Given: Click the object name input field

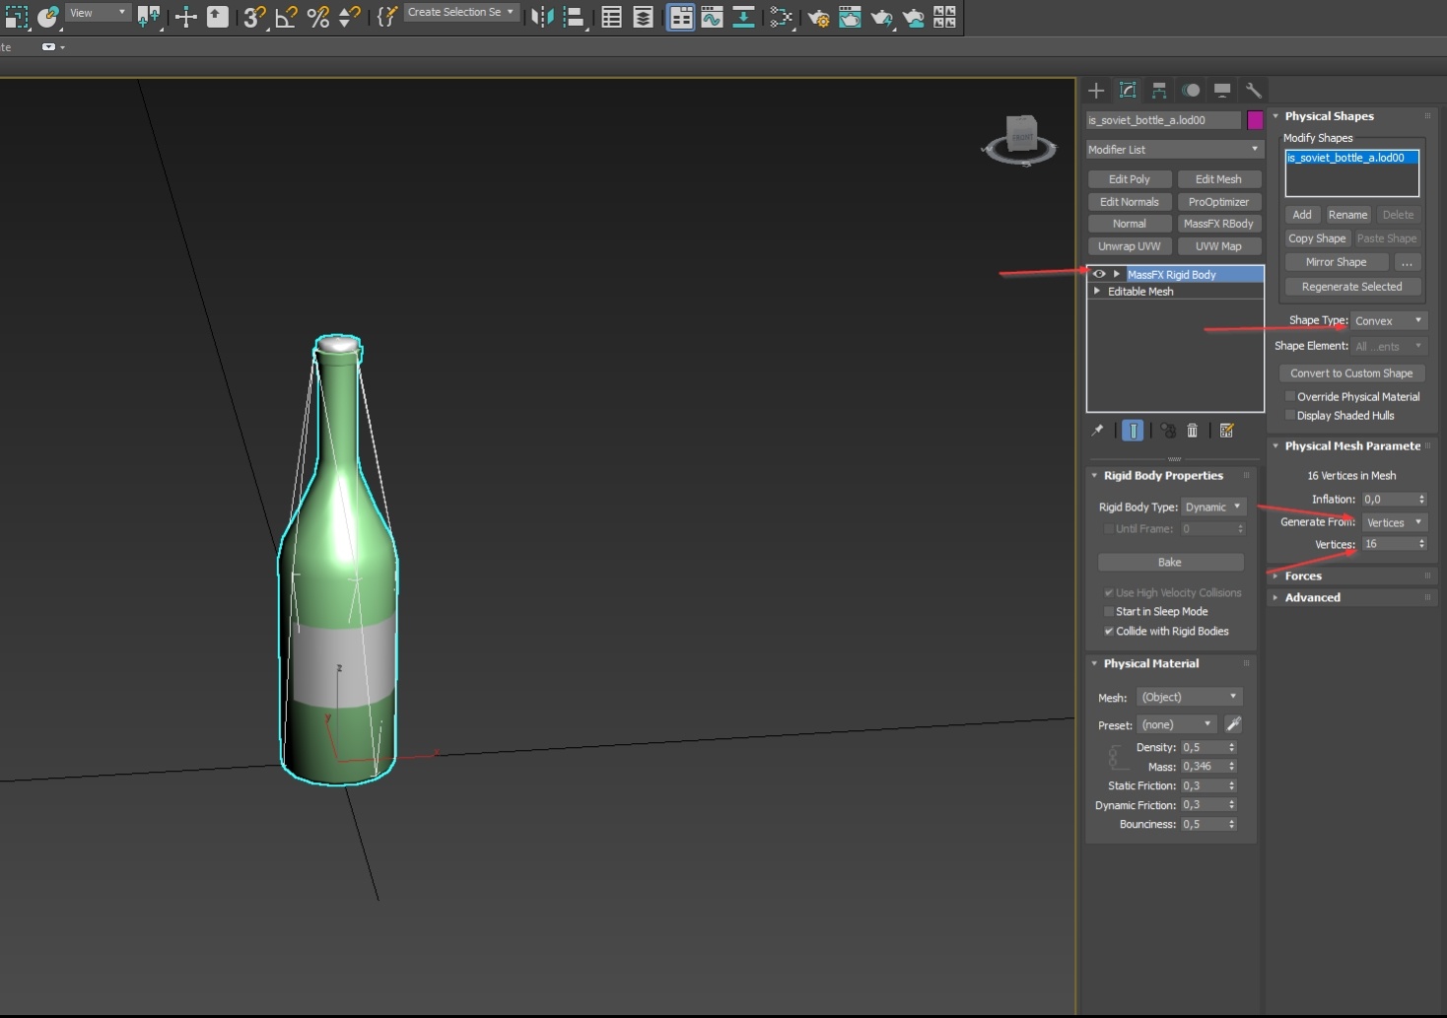Looking at the screenshot, I should click(1163, 120).
